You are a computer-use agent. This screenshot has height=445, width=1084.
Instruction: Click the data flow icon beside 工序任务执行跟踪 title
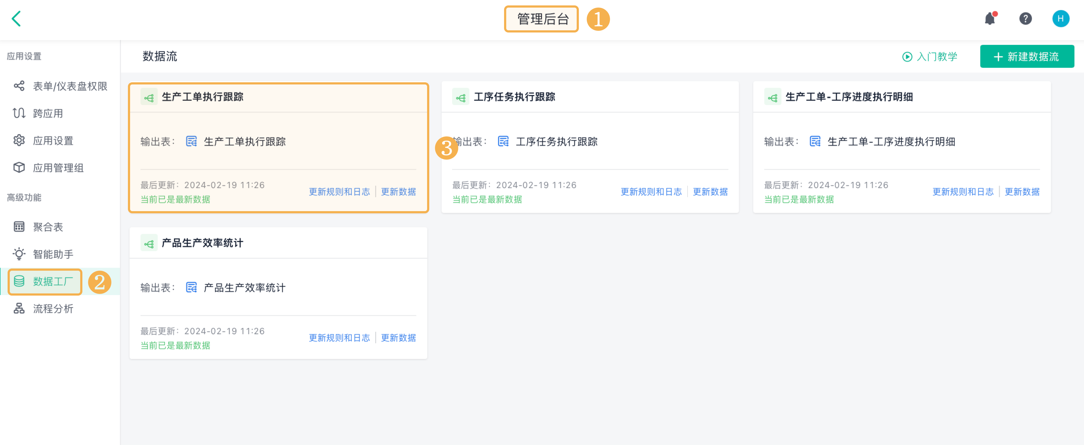(x=461, y=97)
